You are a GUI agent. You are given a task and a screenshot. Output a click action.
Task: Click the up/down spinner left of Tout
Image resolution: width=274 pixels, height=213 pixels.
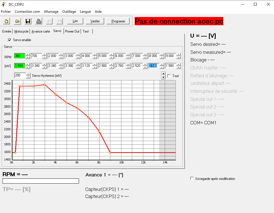[x=163, y=75]
